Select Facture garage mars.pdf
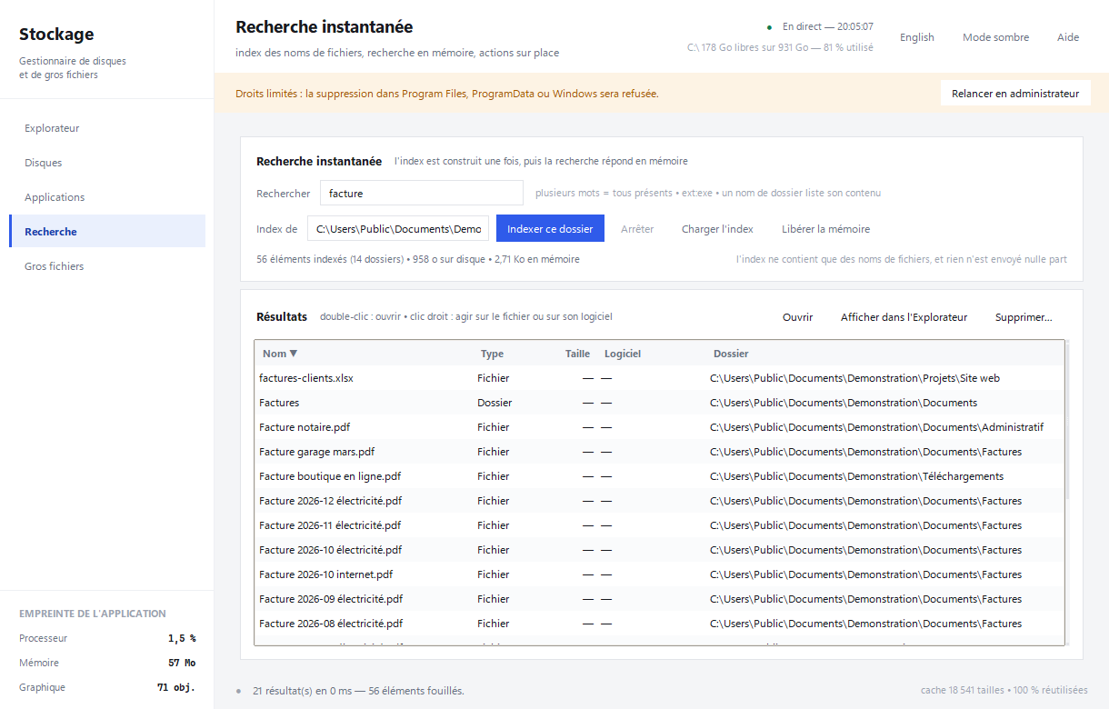Screen dimensions: 1109x709 pos(659,452)
